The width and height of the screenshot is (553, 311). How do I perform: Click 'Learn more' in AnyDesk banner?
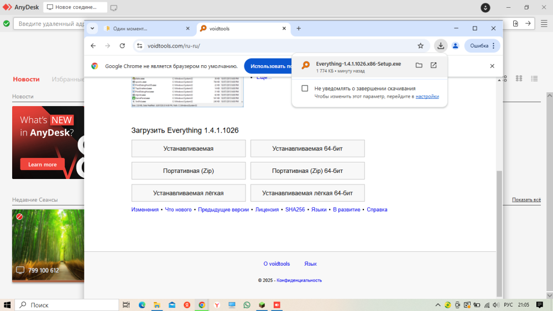(43, 165)
